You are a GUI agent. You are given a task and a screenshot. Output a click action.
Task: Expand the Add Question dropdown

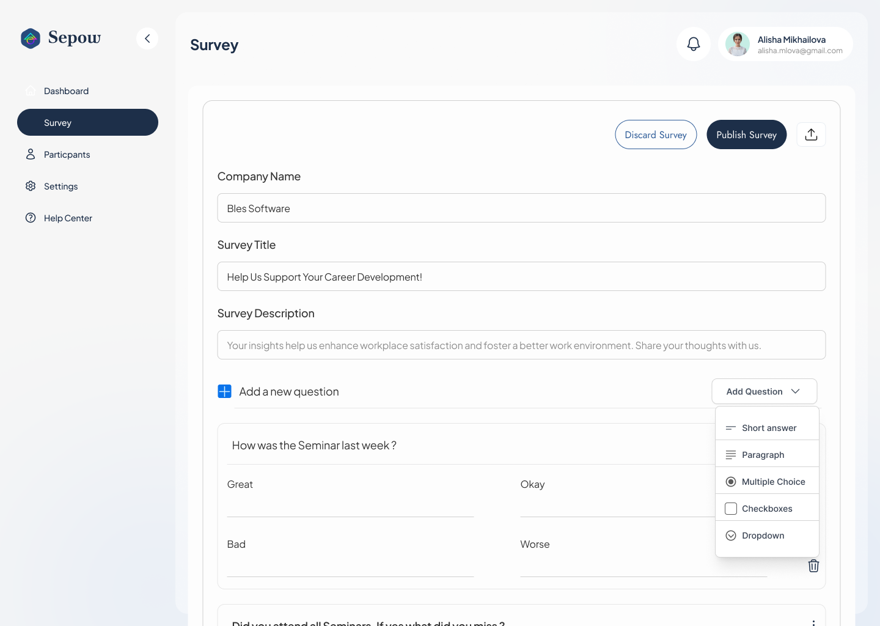(765, 391)
